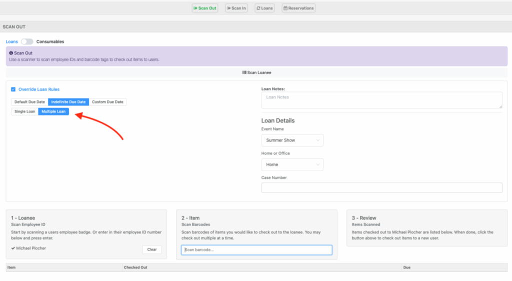The height and width of the screenshot is (281, 512).
Task: Switch to the Scan In tab
Action: tap(236, 8)
